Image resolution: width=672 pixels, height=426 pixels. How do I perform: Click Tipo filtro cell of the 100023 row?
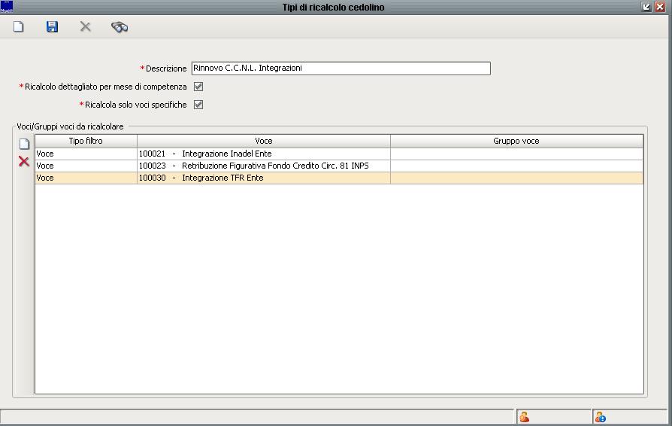86,166
